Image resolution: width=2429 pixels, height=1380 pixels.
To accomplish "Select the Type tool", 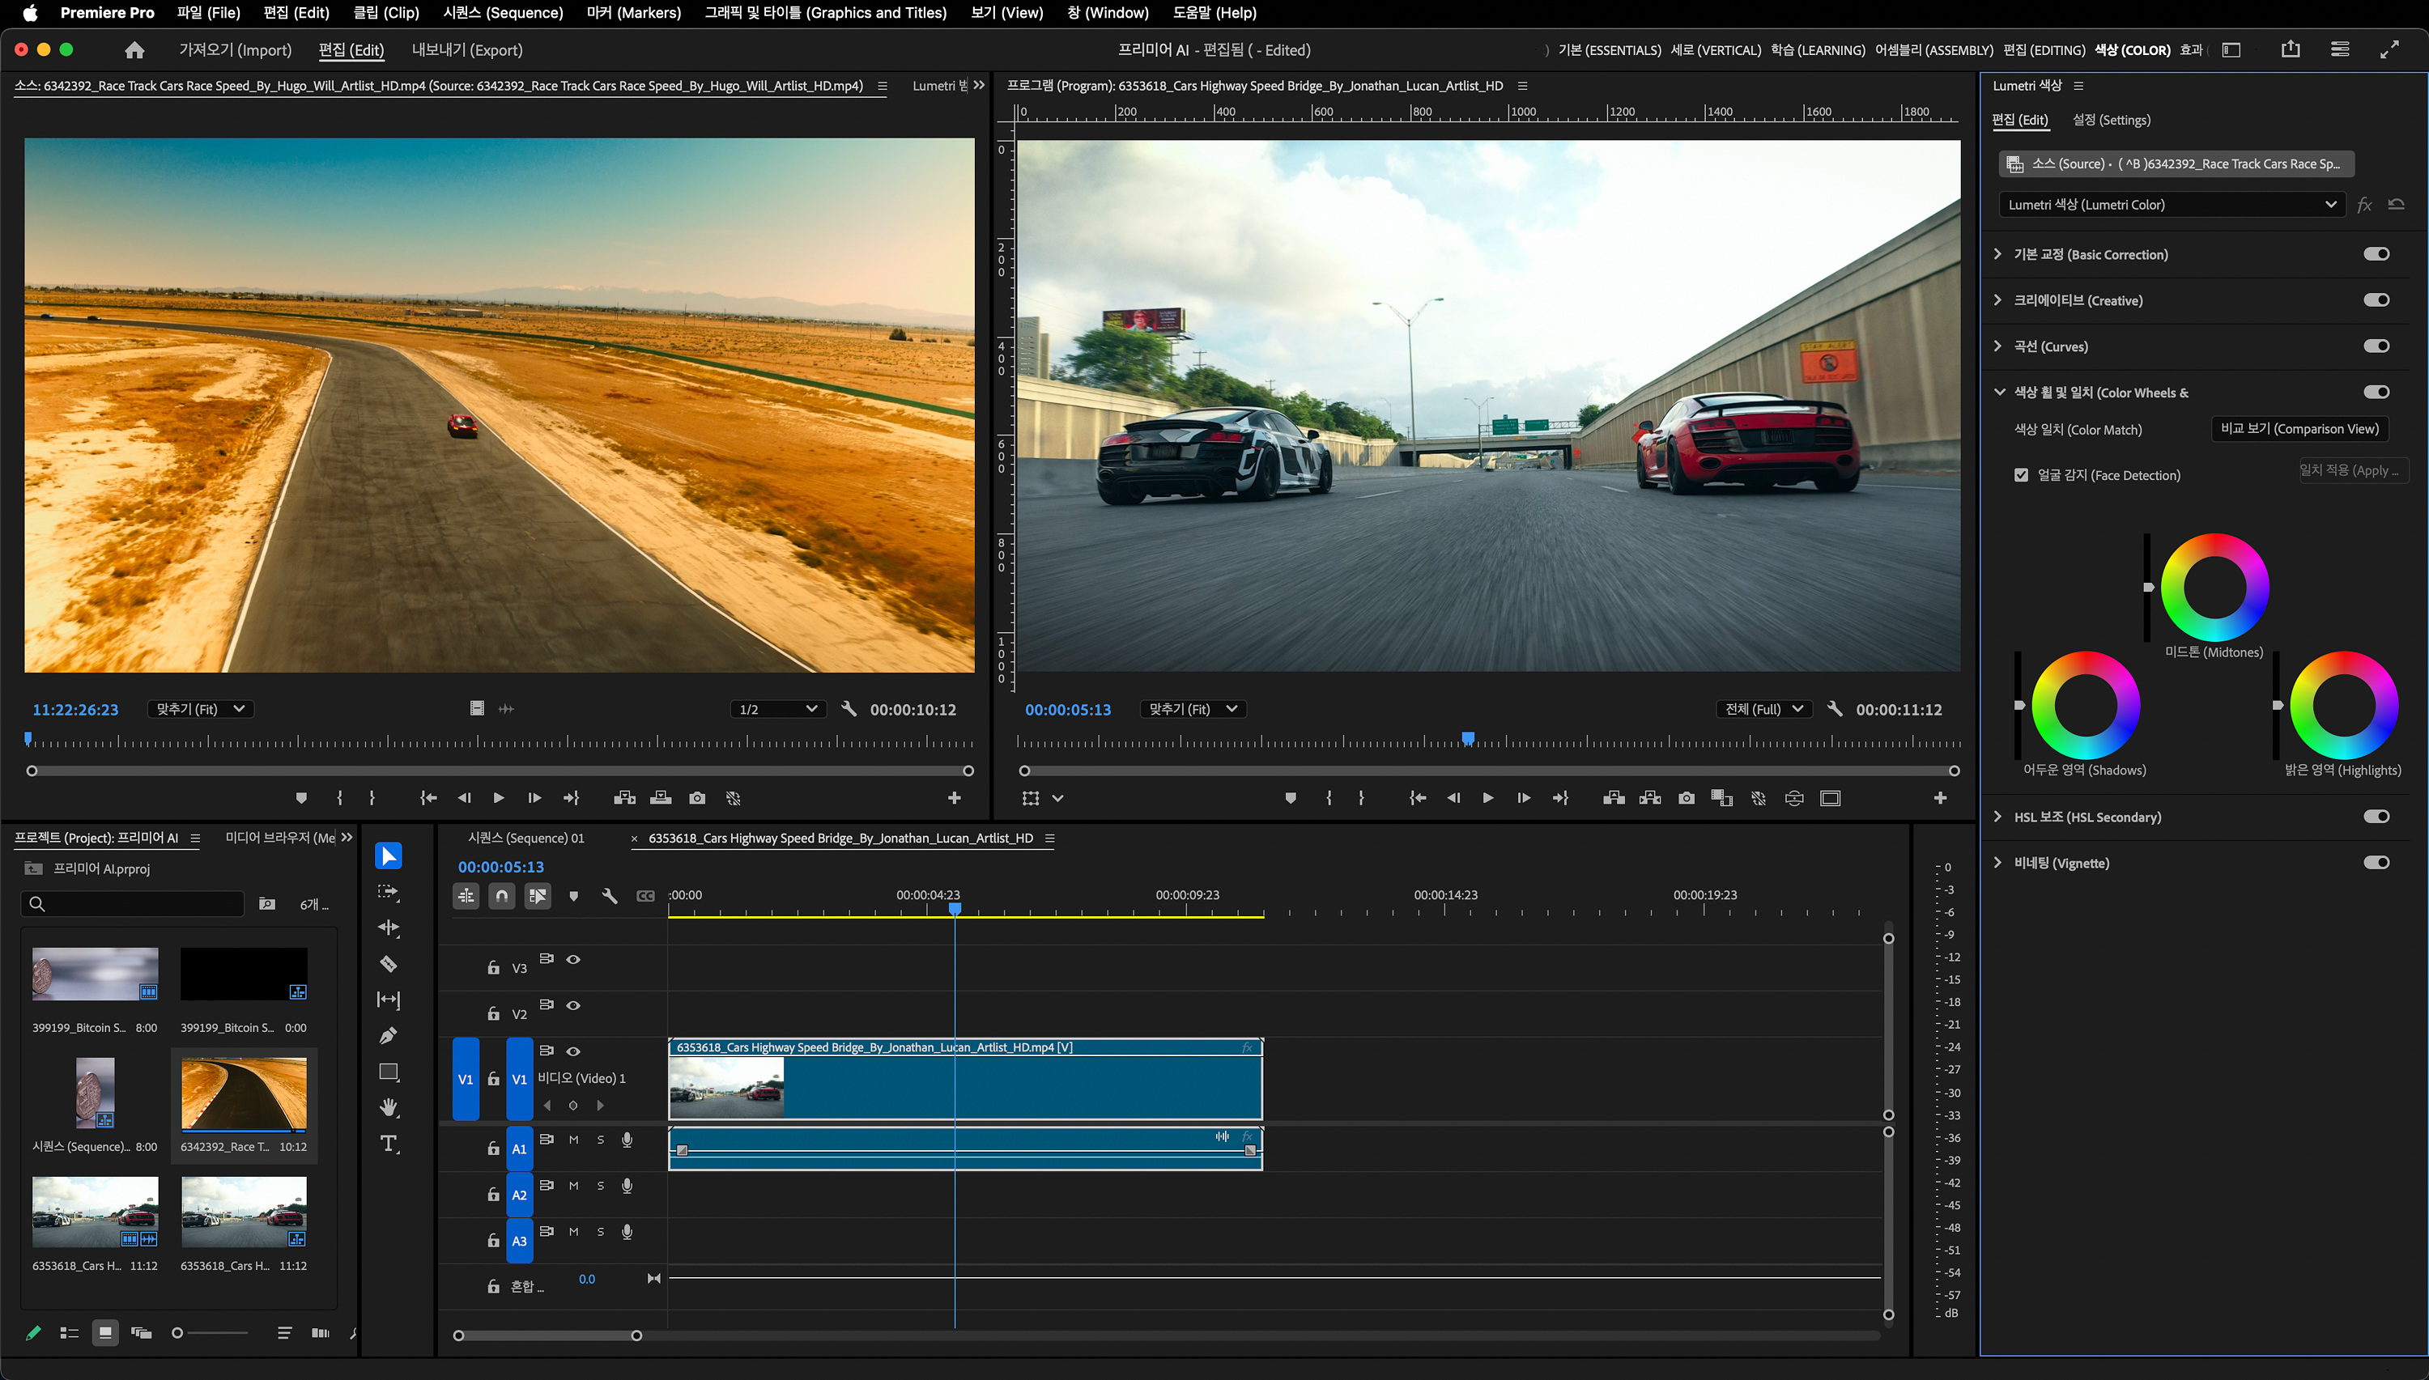I will point(389,1144).
